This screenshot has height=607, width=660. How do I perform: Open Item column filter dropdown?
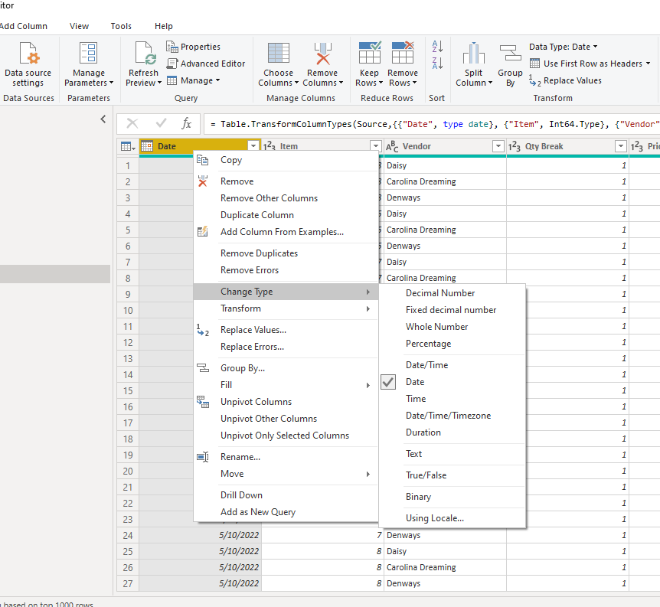(375, 146)
